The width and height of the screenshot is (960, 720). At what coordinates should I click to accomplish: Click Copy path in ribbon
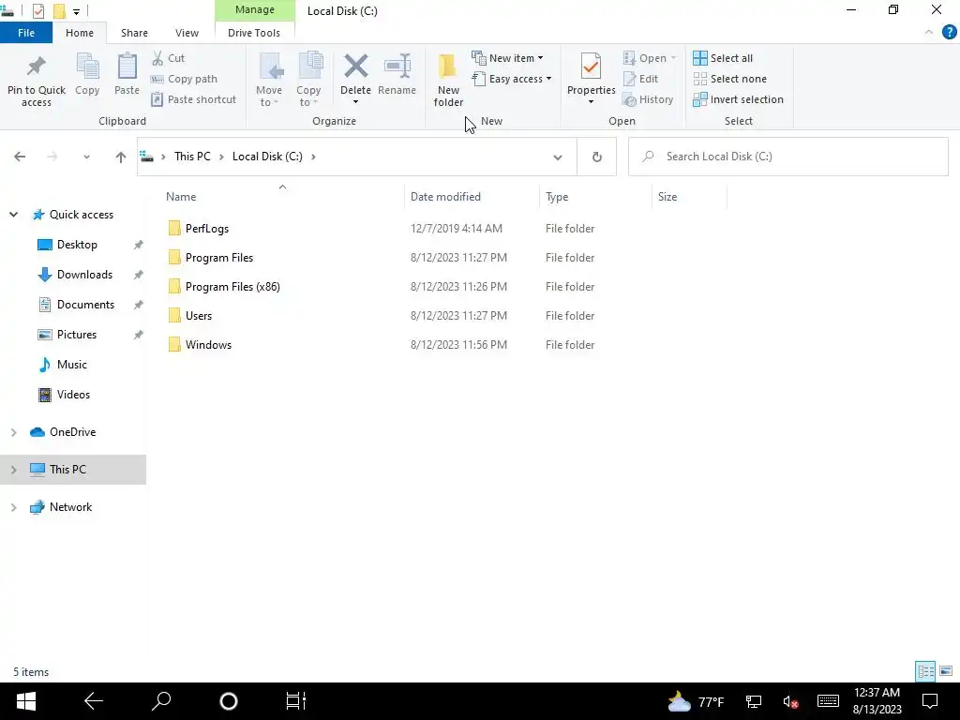click(x=185, y=79)
